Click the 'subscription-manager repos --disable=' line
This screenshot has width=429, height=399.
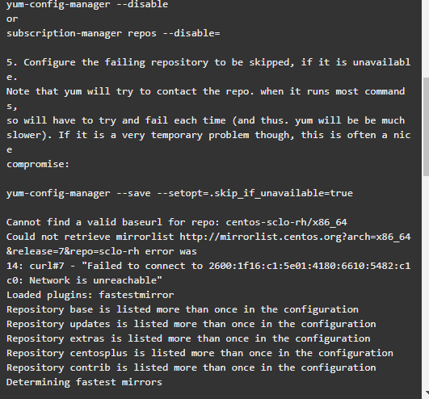[x=113, y=33]
